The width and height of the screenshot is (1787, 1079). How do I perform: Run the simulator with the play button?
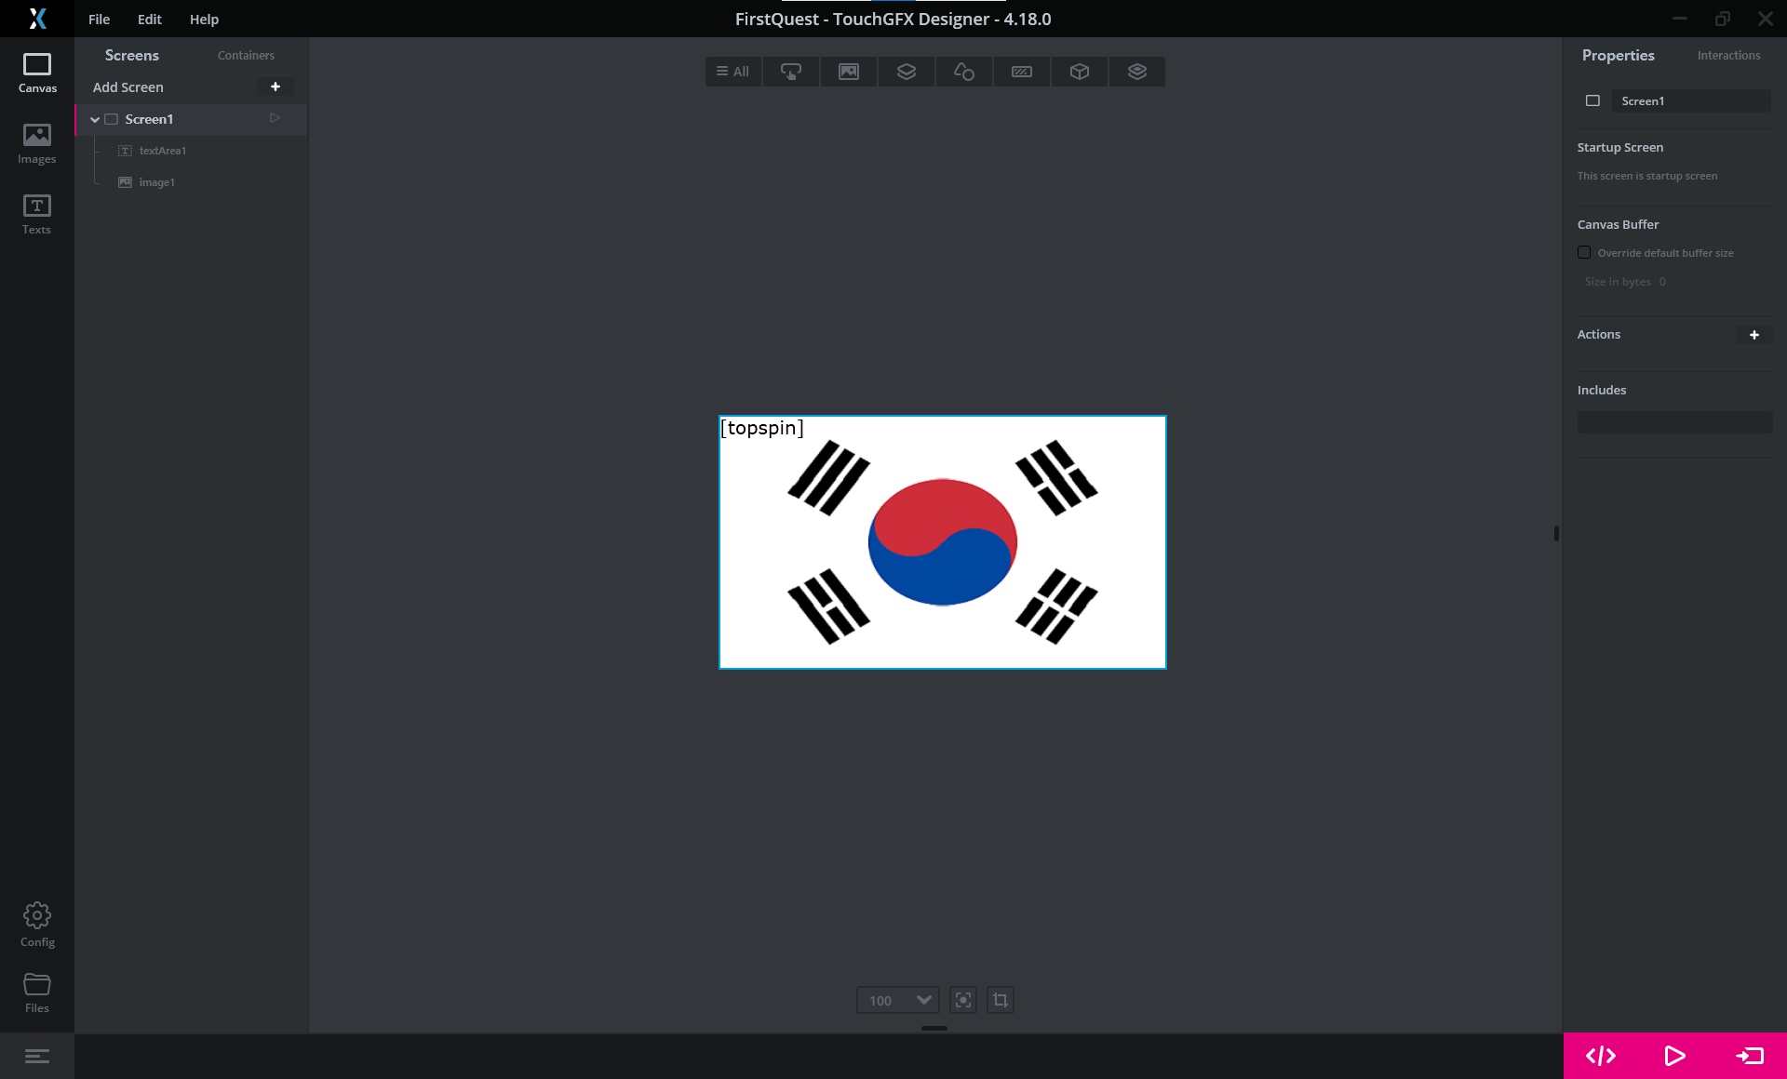(x=1674, y=1056)
